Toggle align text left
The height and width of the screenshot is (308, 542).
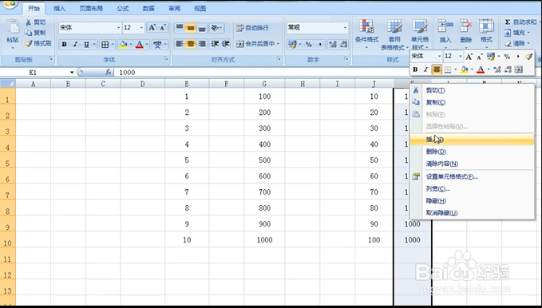(180, 44)
